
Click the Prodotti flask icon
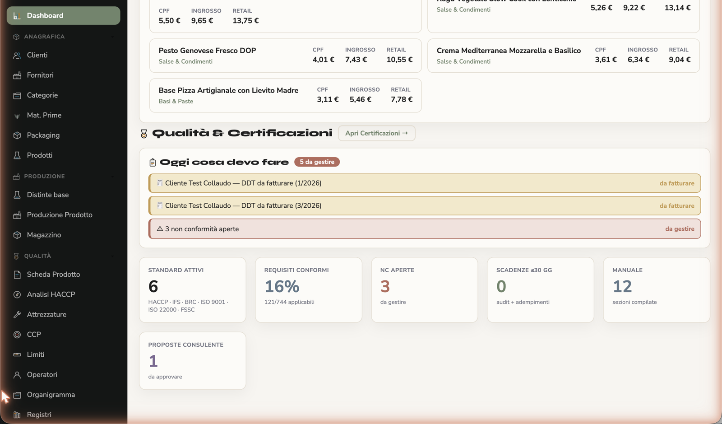point(17,155)
